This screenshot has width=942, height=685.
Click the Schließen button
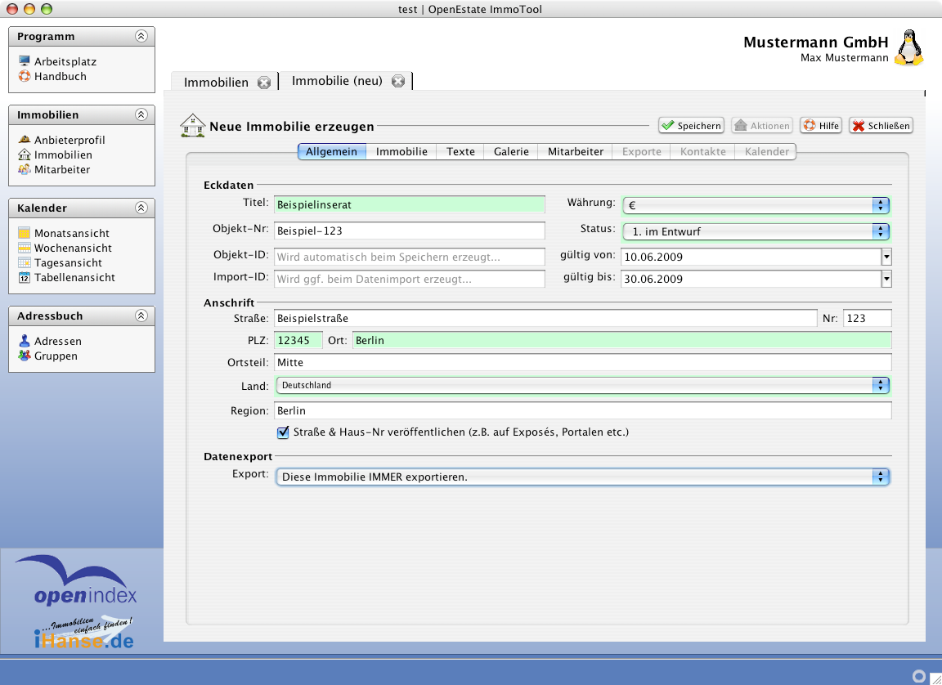881,125
